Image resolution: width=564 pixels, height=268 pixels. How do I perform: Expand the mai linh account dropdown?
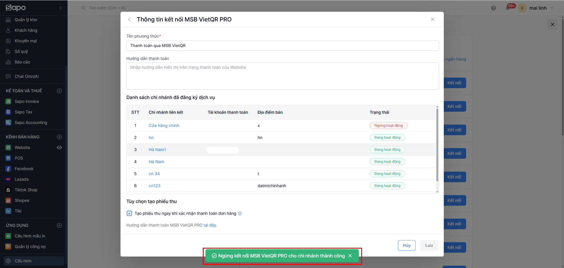[x=552, y=8]
